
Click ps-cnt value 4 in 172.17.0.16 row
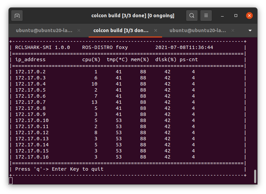point(193,157)
